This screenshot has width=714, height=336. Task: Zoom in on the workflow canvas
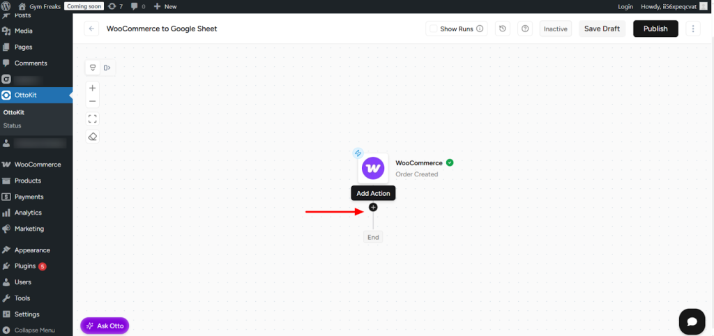[93, 89]
